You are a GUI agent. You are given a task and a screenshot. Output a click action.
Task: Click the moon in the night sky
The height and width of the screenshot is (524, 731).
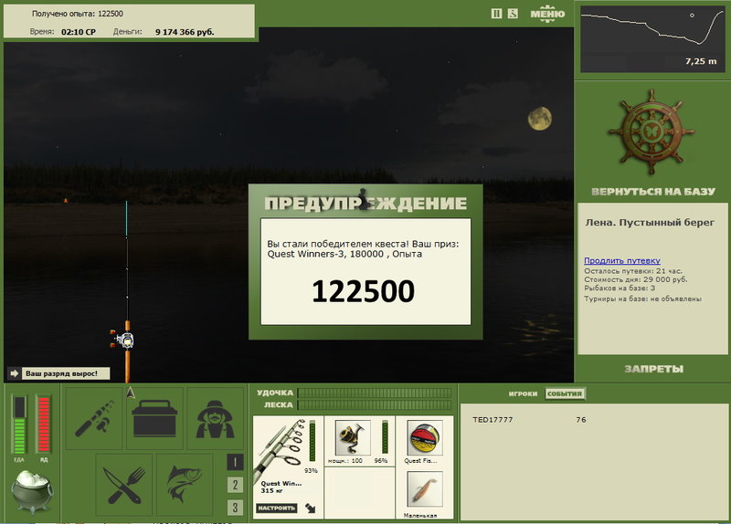coord(540,119)
